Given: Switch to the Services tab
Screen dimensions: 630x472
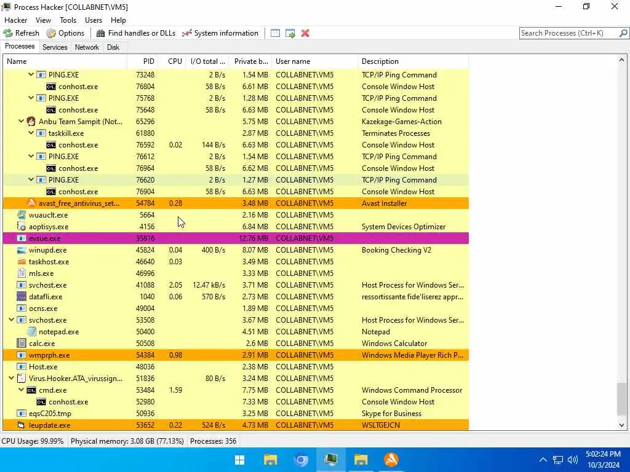Looking at the screenshot, I should coord(55,47).
